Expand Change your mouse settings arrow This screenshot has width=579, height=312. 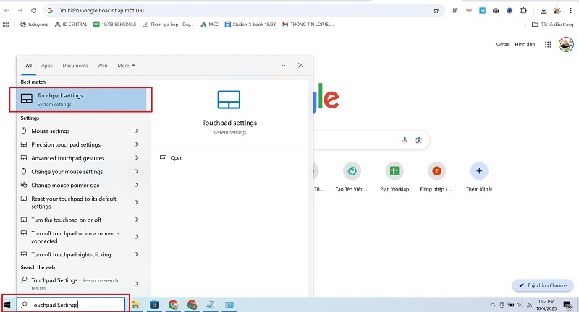click(x=137, y=172)
